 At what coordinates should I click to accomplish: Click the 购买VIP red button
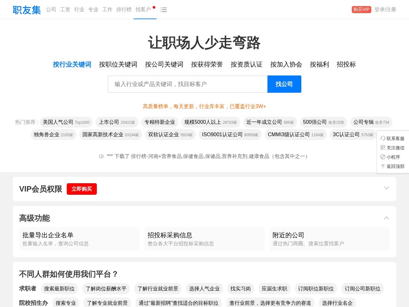361,9
